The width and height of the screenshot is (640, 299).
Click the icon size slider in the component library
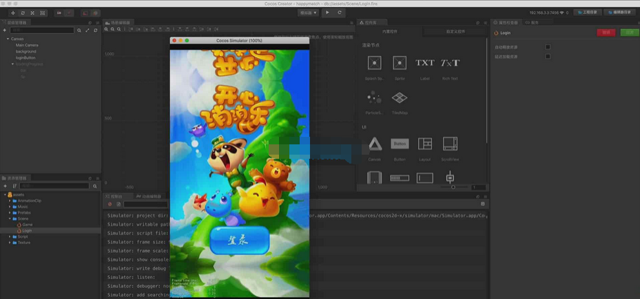pos(453,187)
